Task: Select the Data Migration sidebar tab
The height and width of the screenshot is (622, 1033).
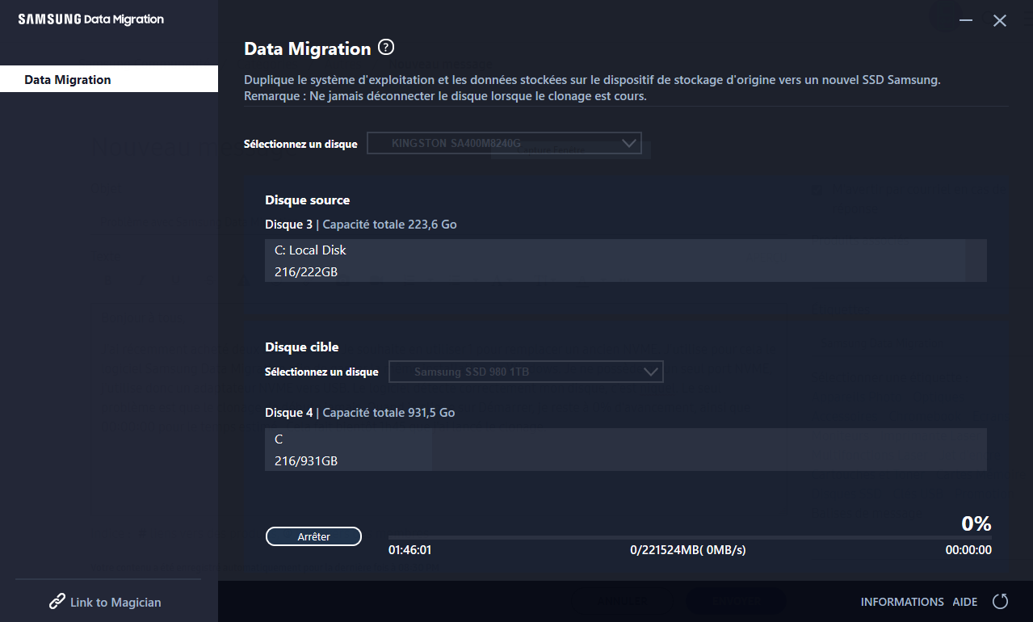Action: (x=109, y=79)
